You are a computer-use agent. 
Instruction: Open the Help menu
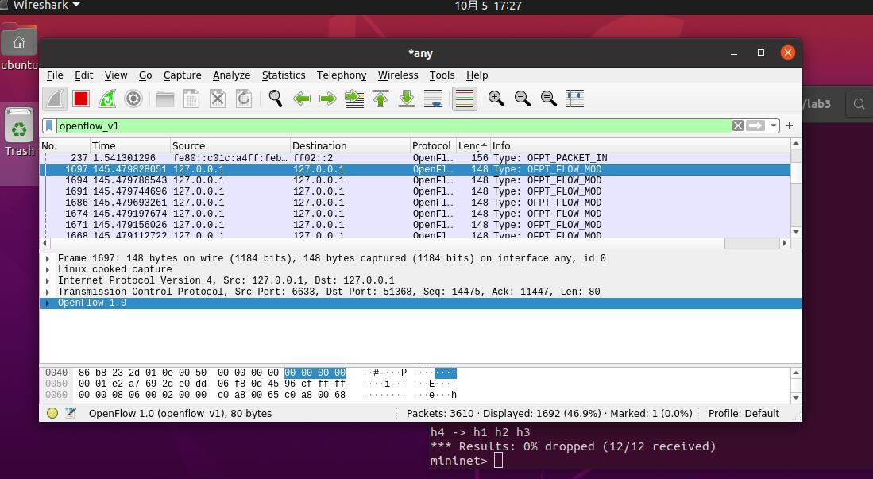click(x=477, y=75)
